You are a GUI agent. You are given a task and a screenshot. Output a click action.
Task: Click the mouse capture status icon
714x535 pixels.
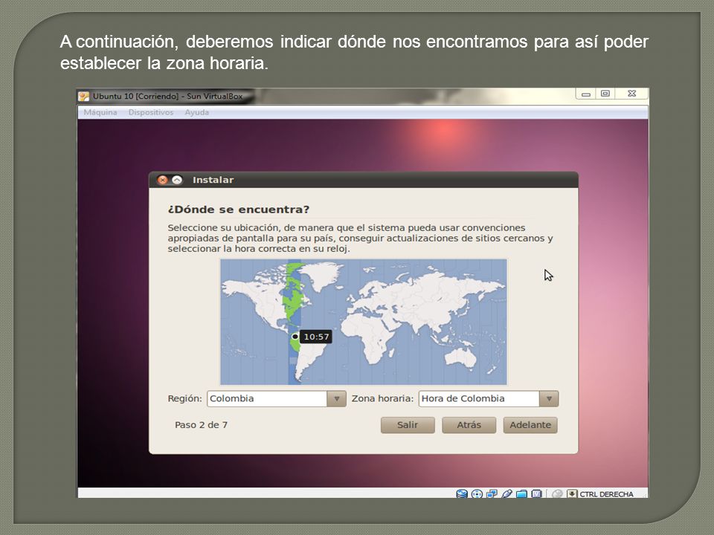(557, 493)
